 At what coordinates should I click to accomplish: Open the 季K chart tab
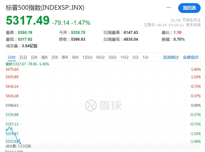point(65,57)
